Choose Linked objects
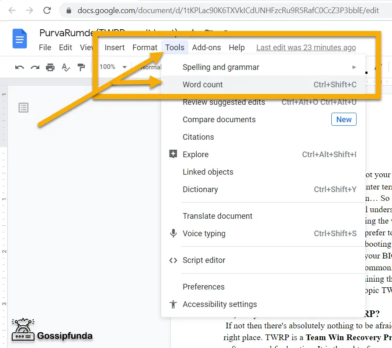 click(264, 172)
